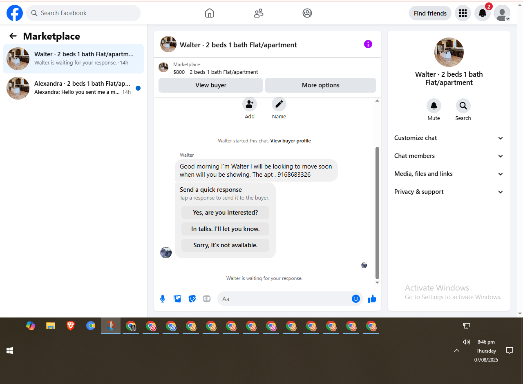523x384 pixels.
Task: Send a thumbs-up like
Action: [372, 299]
